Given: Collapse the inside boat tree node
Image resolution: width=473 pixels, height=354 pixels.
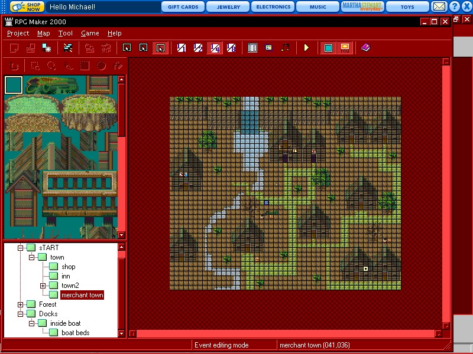Looking at the screenshot, I should click(x=31, y=323).
